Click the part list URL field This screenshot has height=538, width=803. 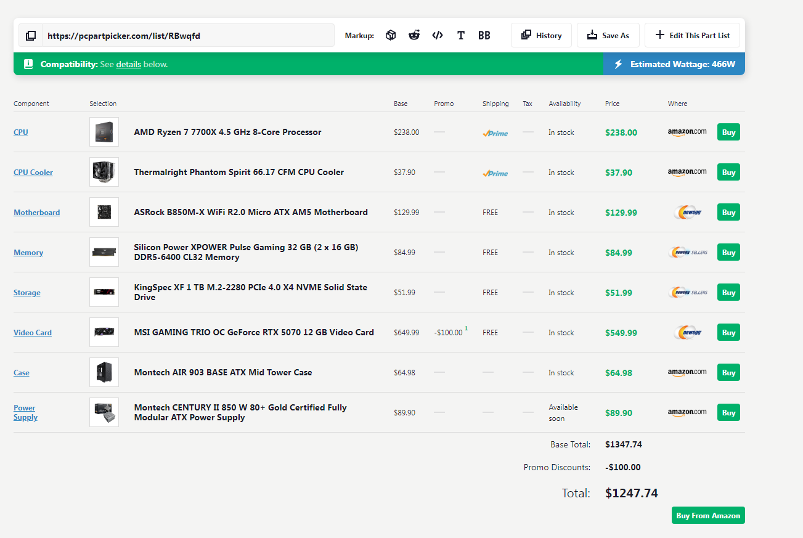(x=187, y=36)
